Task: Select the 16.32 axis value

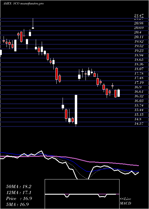Action: (x=139, y=96)
